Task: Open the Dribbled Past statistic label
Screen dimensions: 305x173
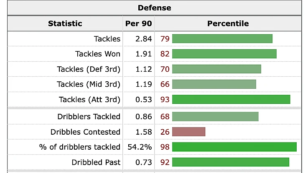Action: pos(96,162)
